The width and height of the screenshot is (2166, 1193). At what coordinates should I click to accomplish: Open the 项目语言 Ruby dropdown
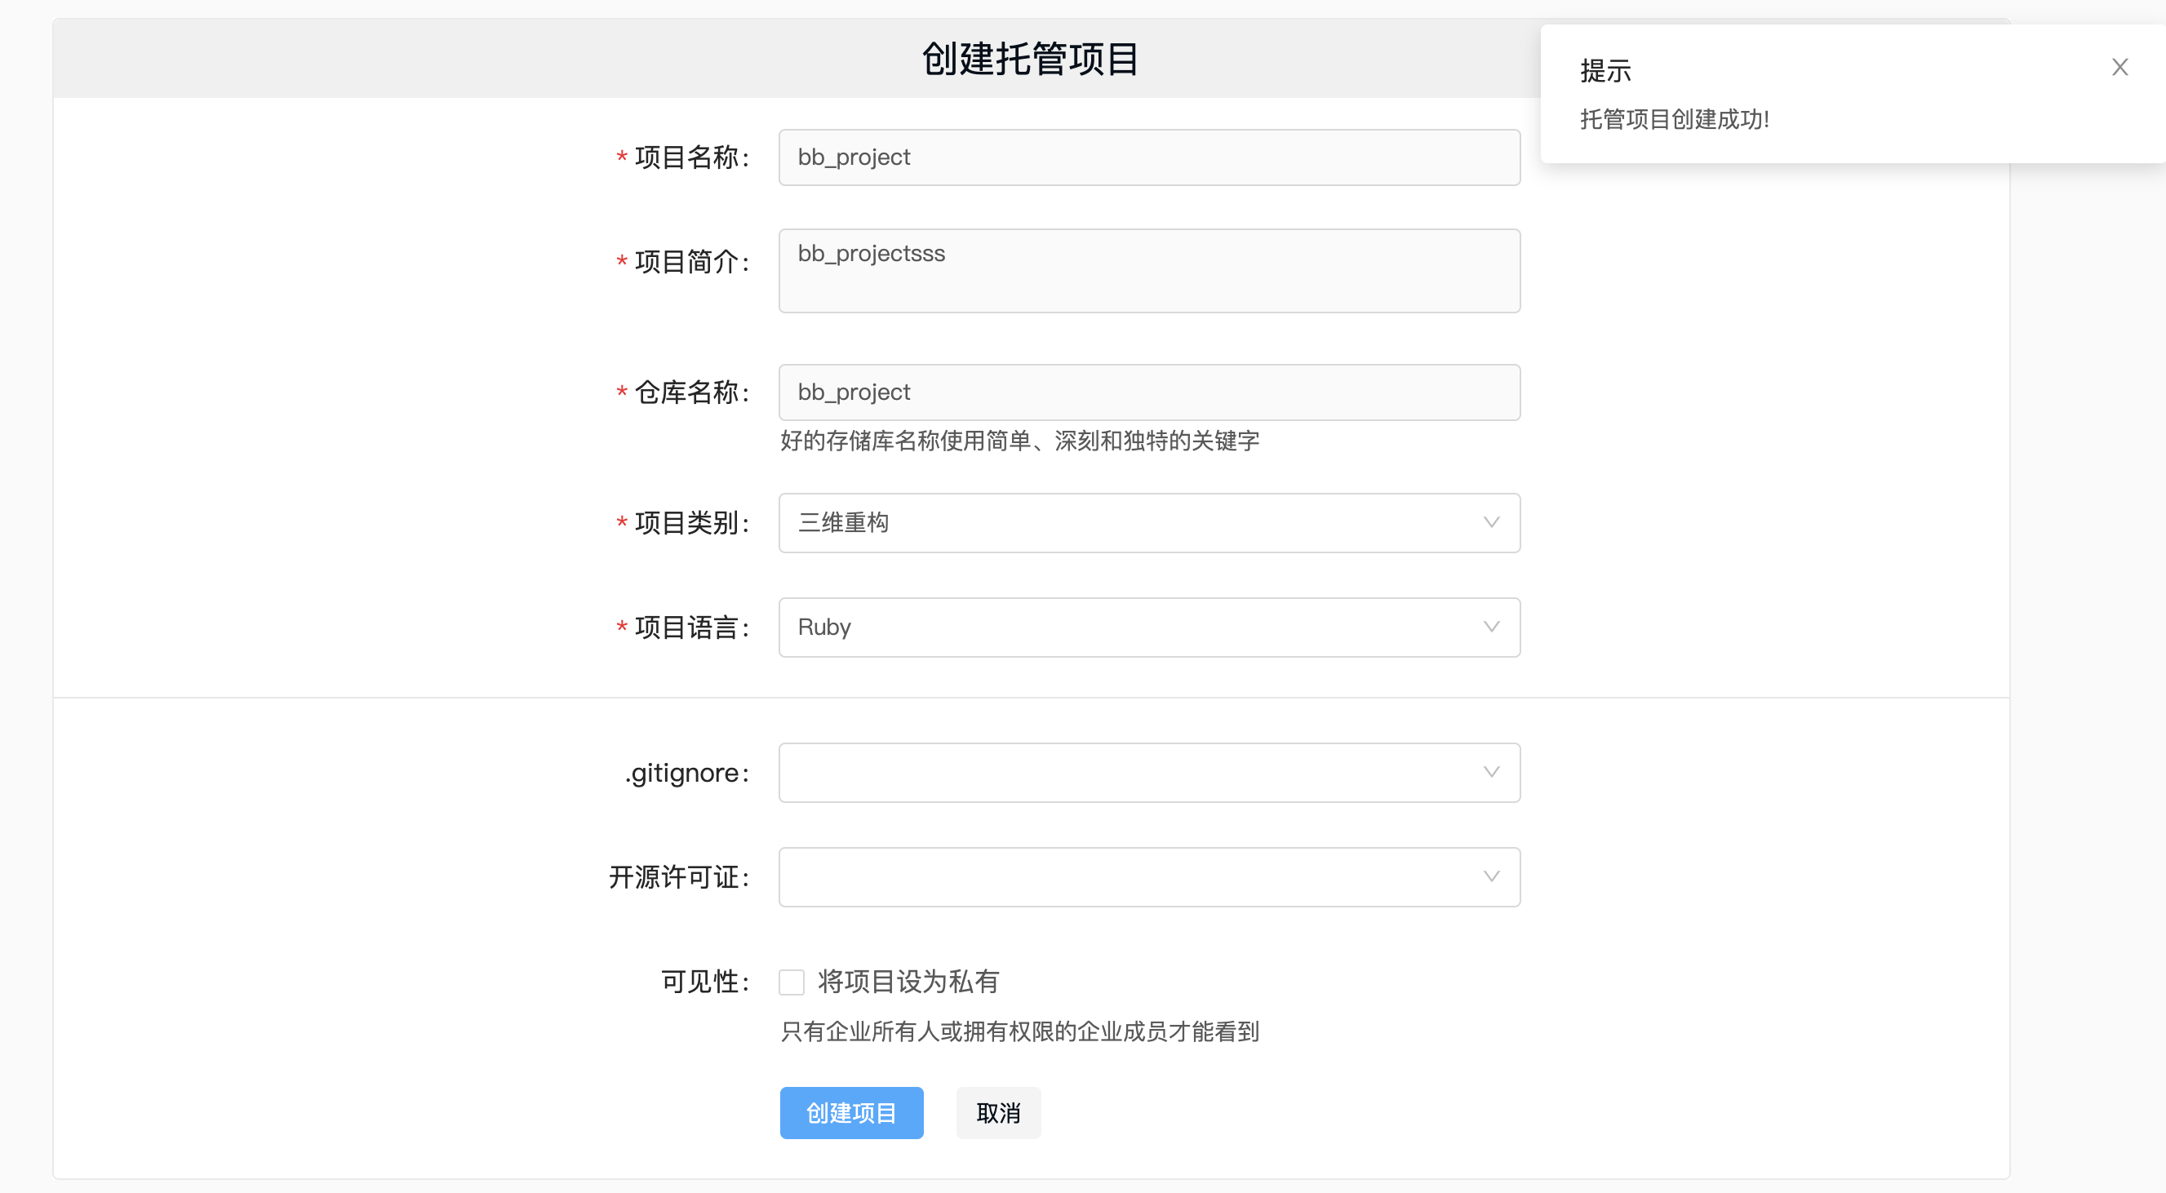(x=1148, y=628)
